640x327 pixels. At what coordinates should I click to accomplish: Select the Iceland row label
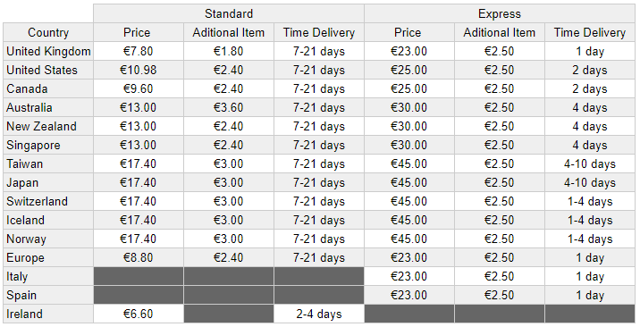click(48, 220)
